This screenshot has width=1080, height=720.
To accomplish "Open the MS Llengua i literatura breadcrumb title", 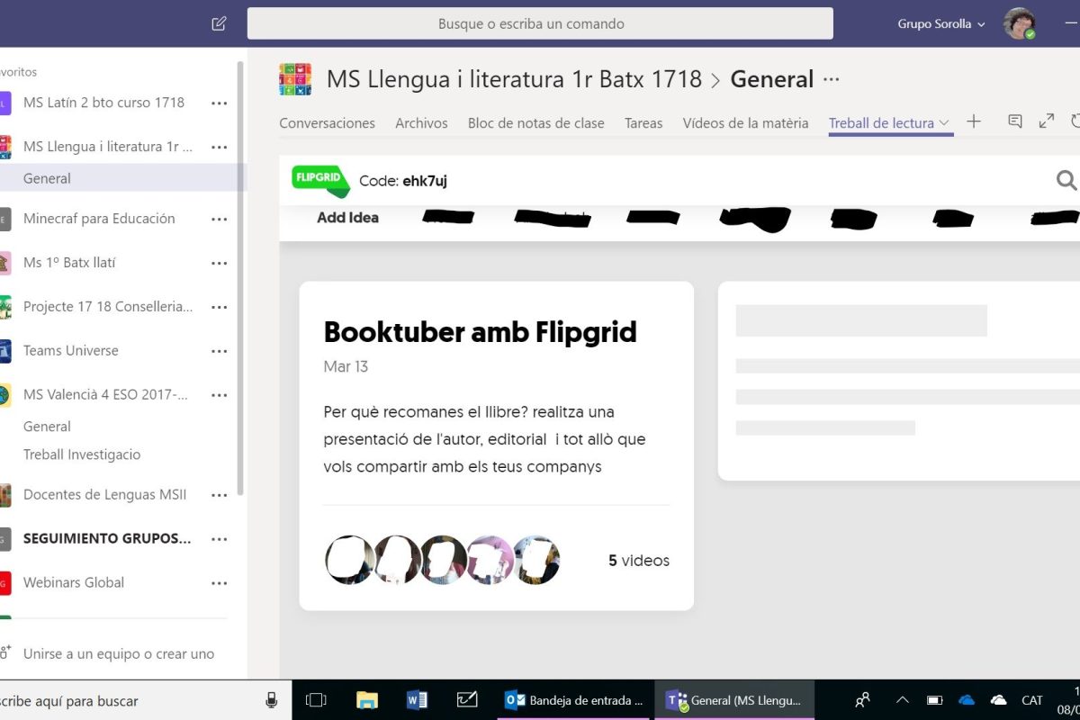I will point(514,79).
